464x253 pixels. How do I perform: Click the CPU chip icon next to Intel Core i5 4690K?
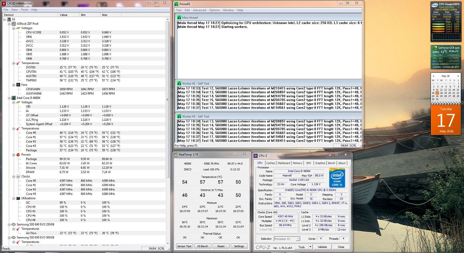[14, 98]
